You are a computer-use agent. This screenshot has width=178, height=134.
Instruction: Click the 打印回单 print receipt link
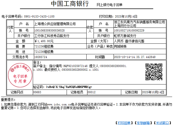[124, 123]
